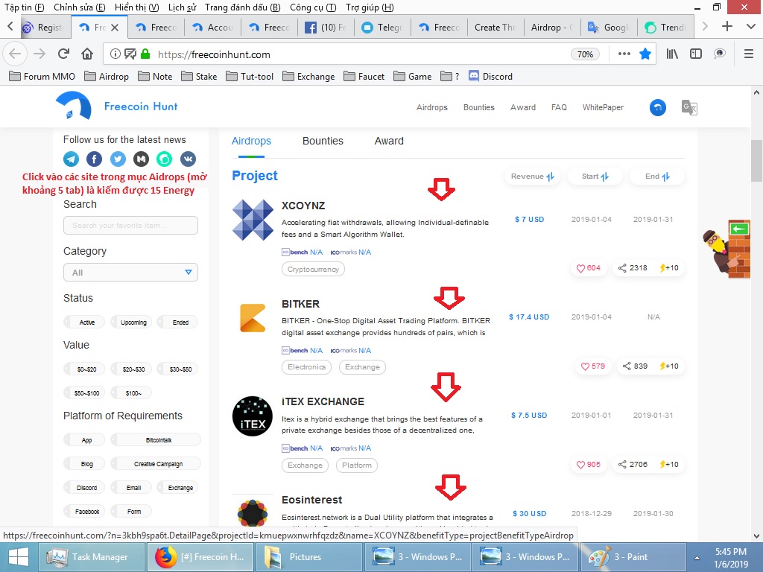The image size is (763, 572).
Task: Open the Exchange bookmarks folder
Action: pos(309,77)
